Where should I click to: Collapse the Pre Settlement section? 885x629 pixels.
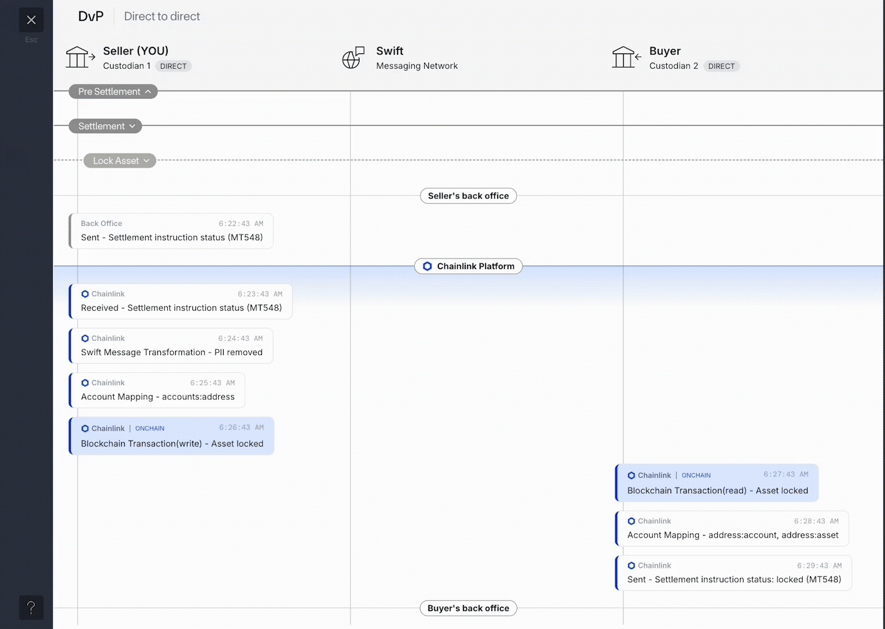(x=112, y=92)
